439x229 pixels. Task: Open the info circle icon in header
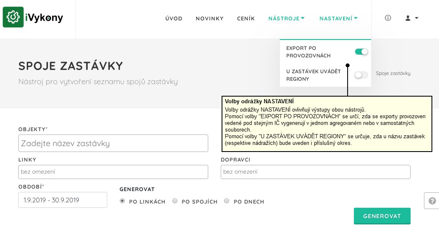coord(388,18)
